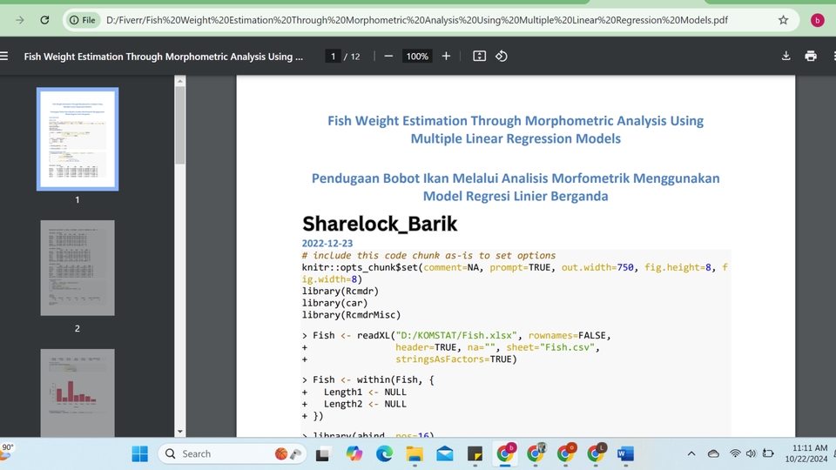Screen dimensions: 836x470
Task: Click the thumbnail panel scroll up arrow
Action: [x=180, y=81]
